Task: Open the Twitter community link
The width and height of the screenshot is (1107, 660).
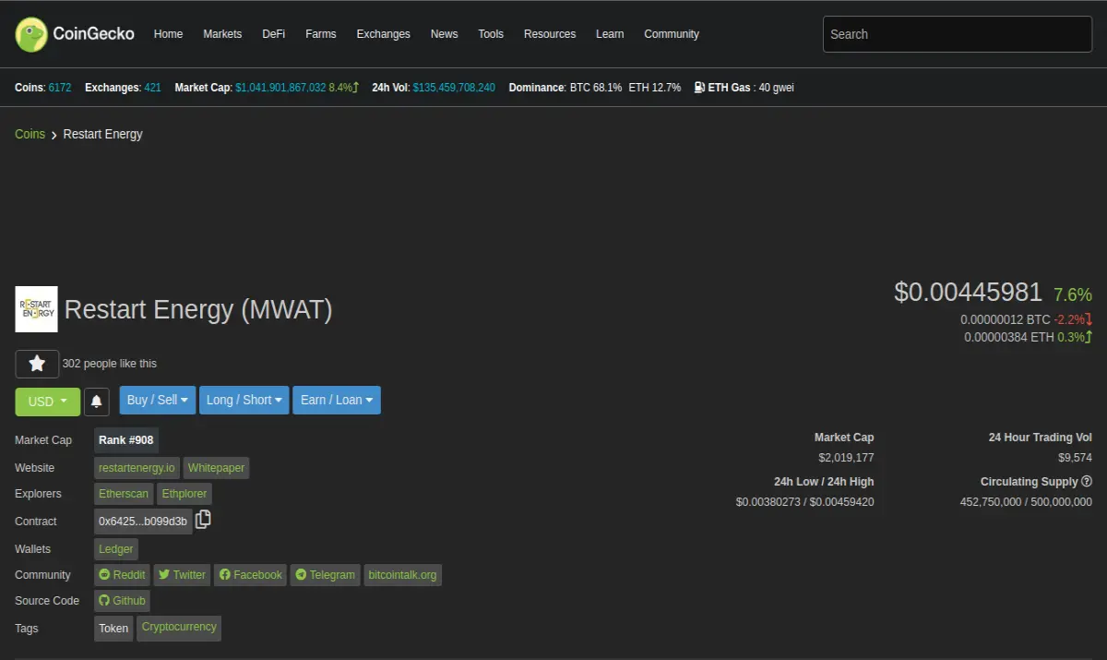Action: click(182, 575)
